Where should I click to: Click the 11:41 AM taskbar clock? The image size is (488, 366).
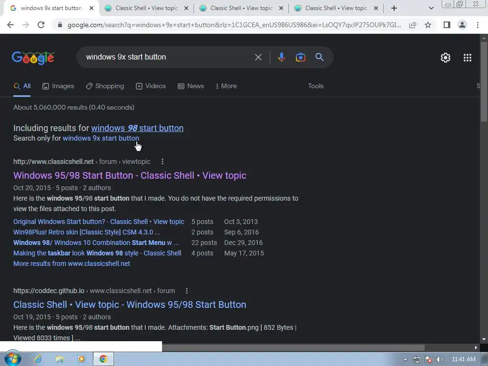pos(463,359)
